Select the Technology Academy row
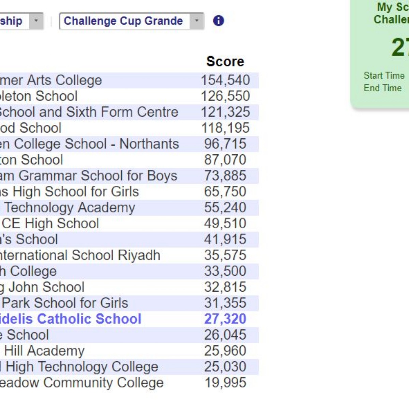This screenshot has width=409, height=409. click(68, 208)
